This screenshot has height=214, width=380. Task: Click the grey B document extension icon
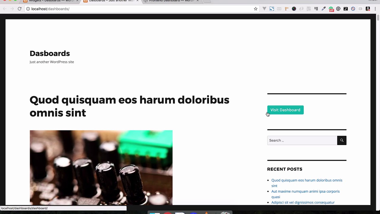(360, 9)
